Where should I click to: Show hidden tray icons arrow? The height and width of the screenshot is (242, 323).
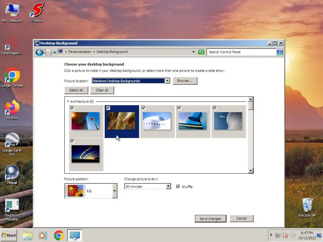pyautogui.click(x=271, y=235)
